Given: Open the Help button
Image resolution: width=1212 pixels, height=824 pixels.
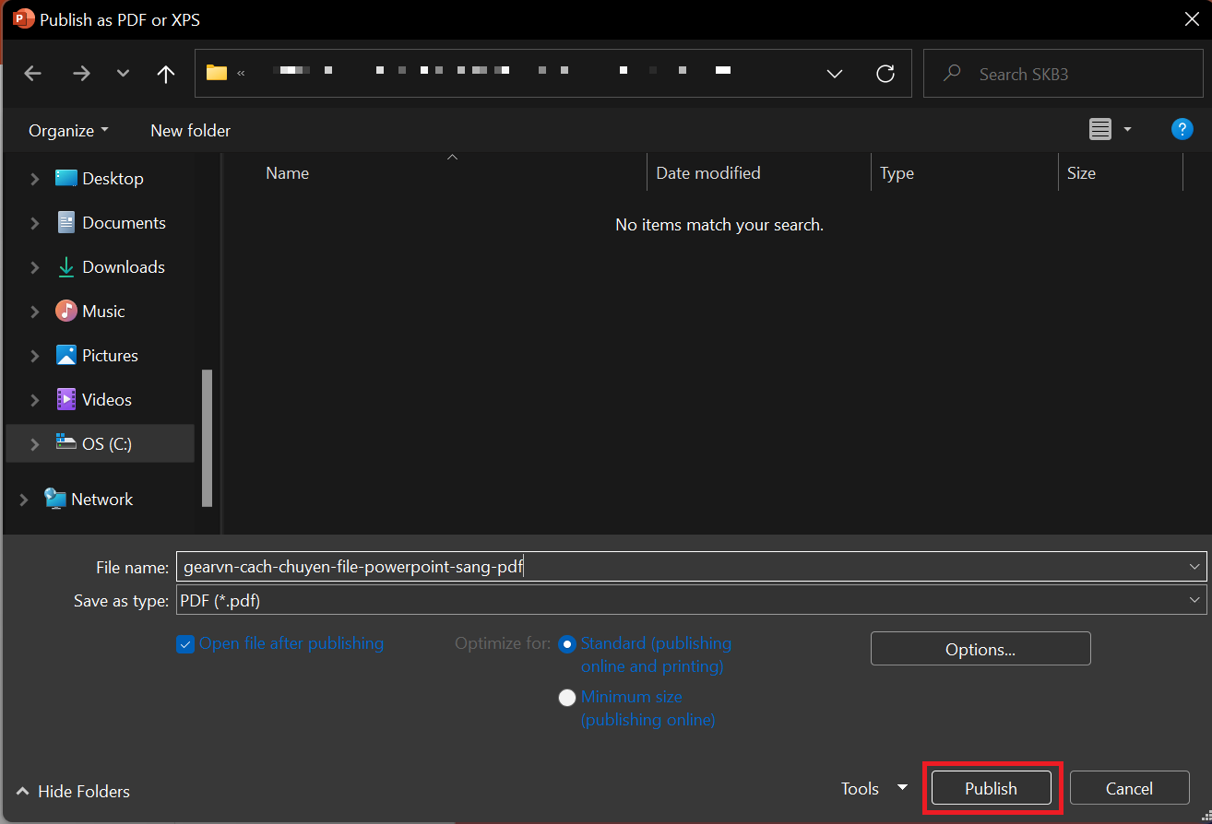Looking at the screenshot, I should click(1182, 129).
